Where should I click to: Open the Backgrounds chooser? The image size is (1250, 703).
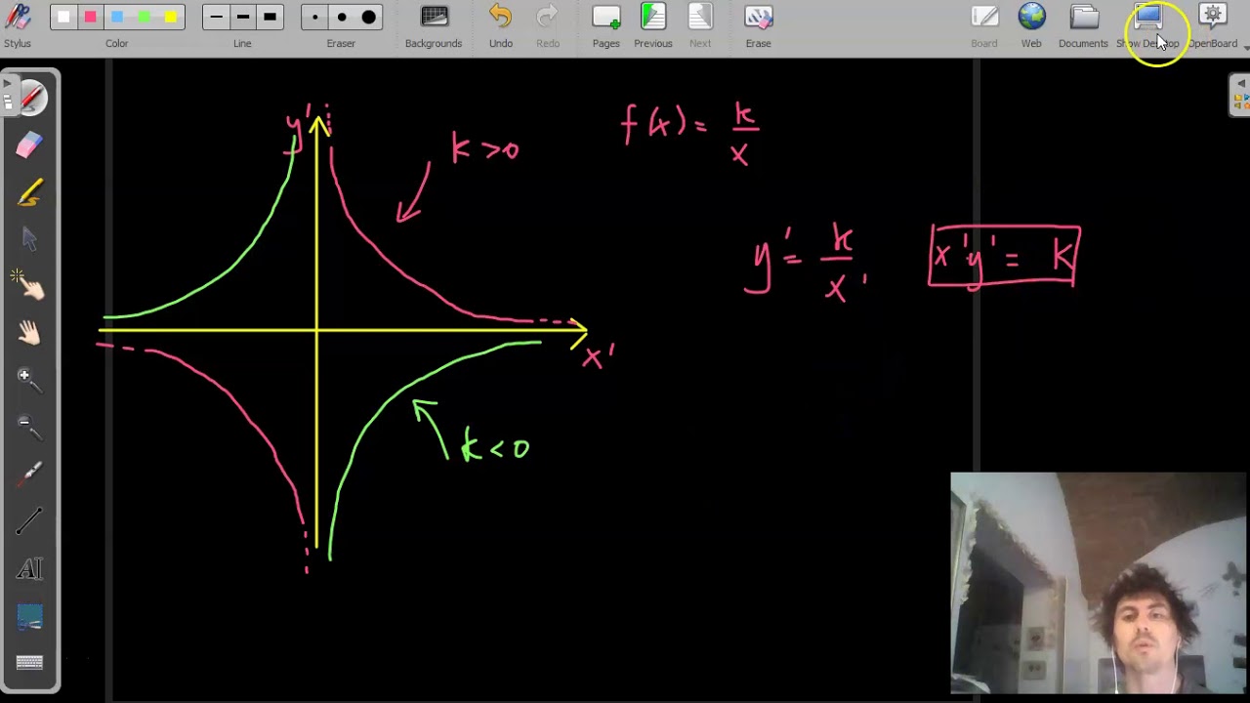(434, 25)
